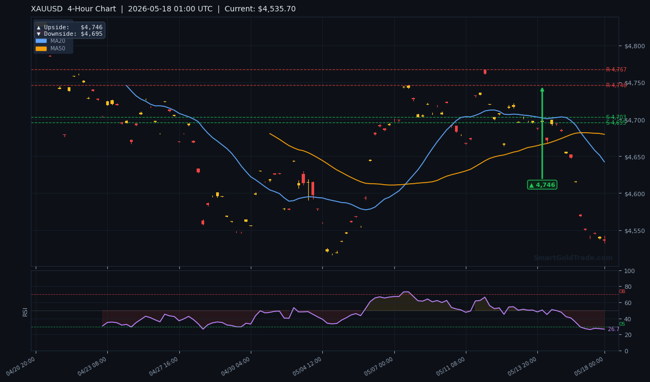Select the S 4,695 support label

pos(616,122)
